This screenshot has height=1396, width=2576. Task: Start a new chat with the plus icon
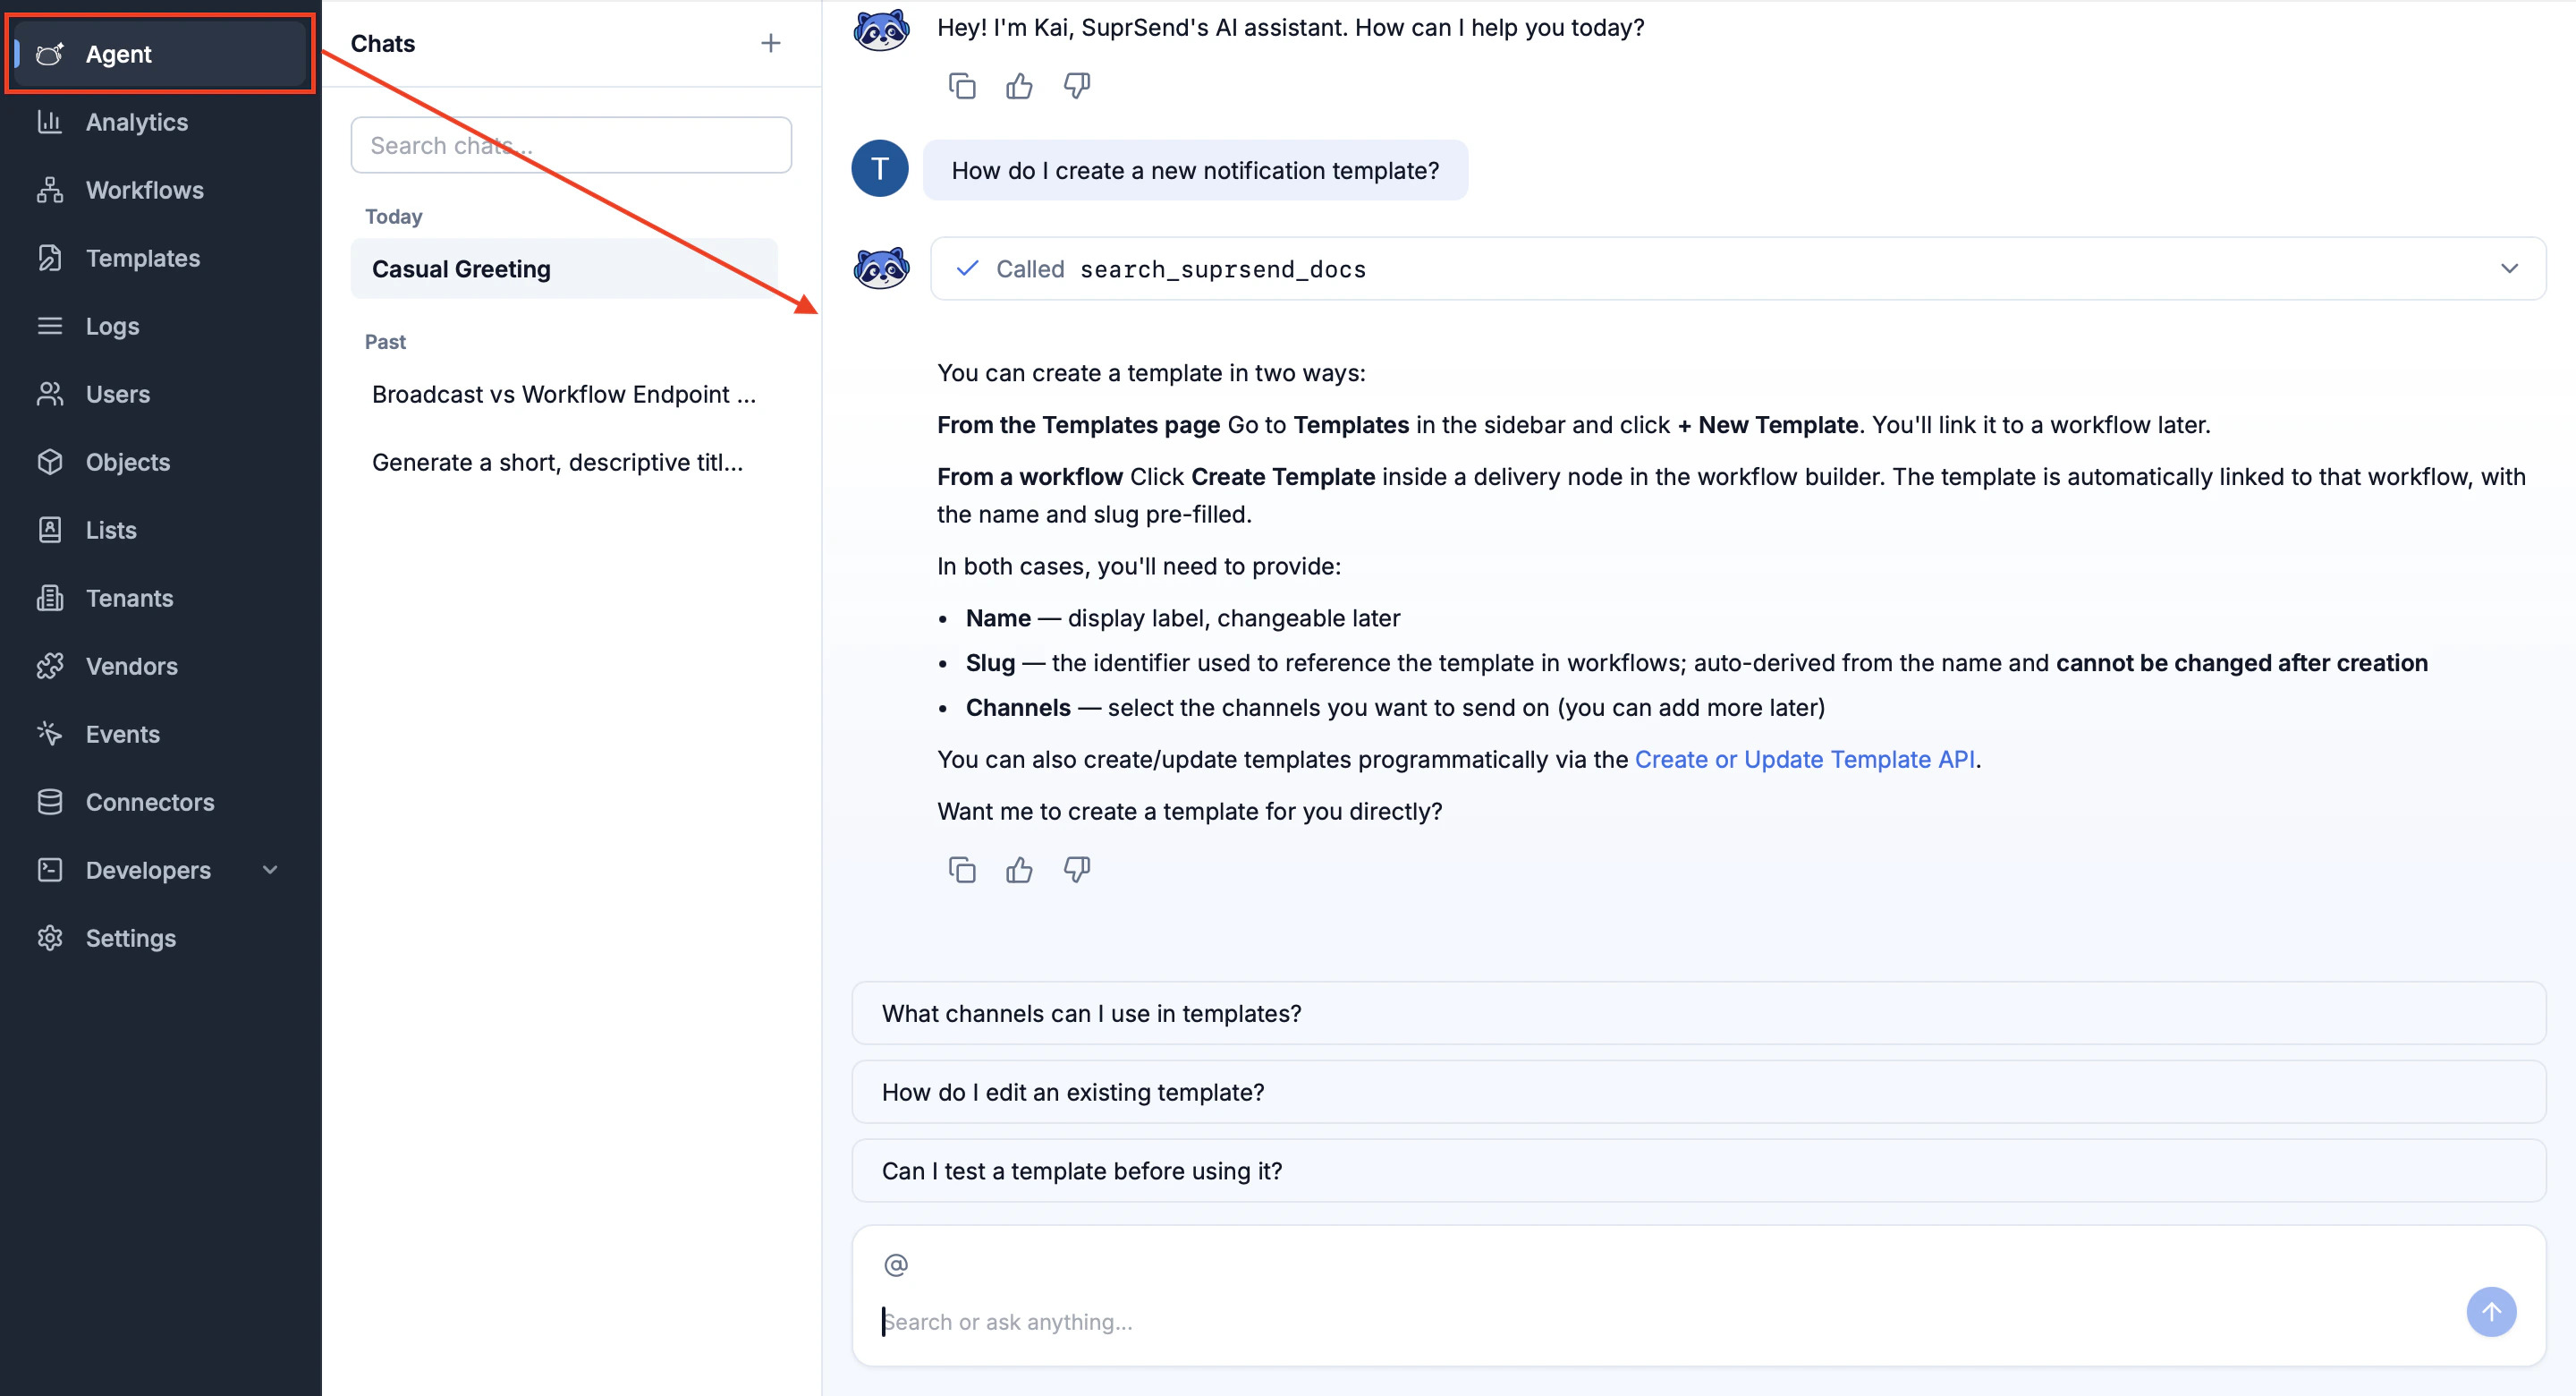(x=770, y=43)
